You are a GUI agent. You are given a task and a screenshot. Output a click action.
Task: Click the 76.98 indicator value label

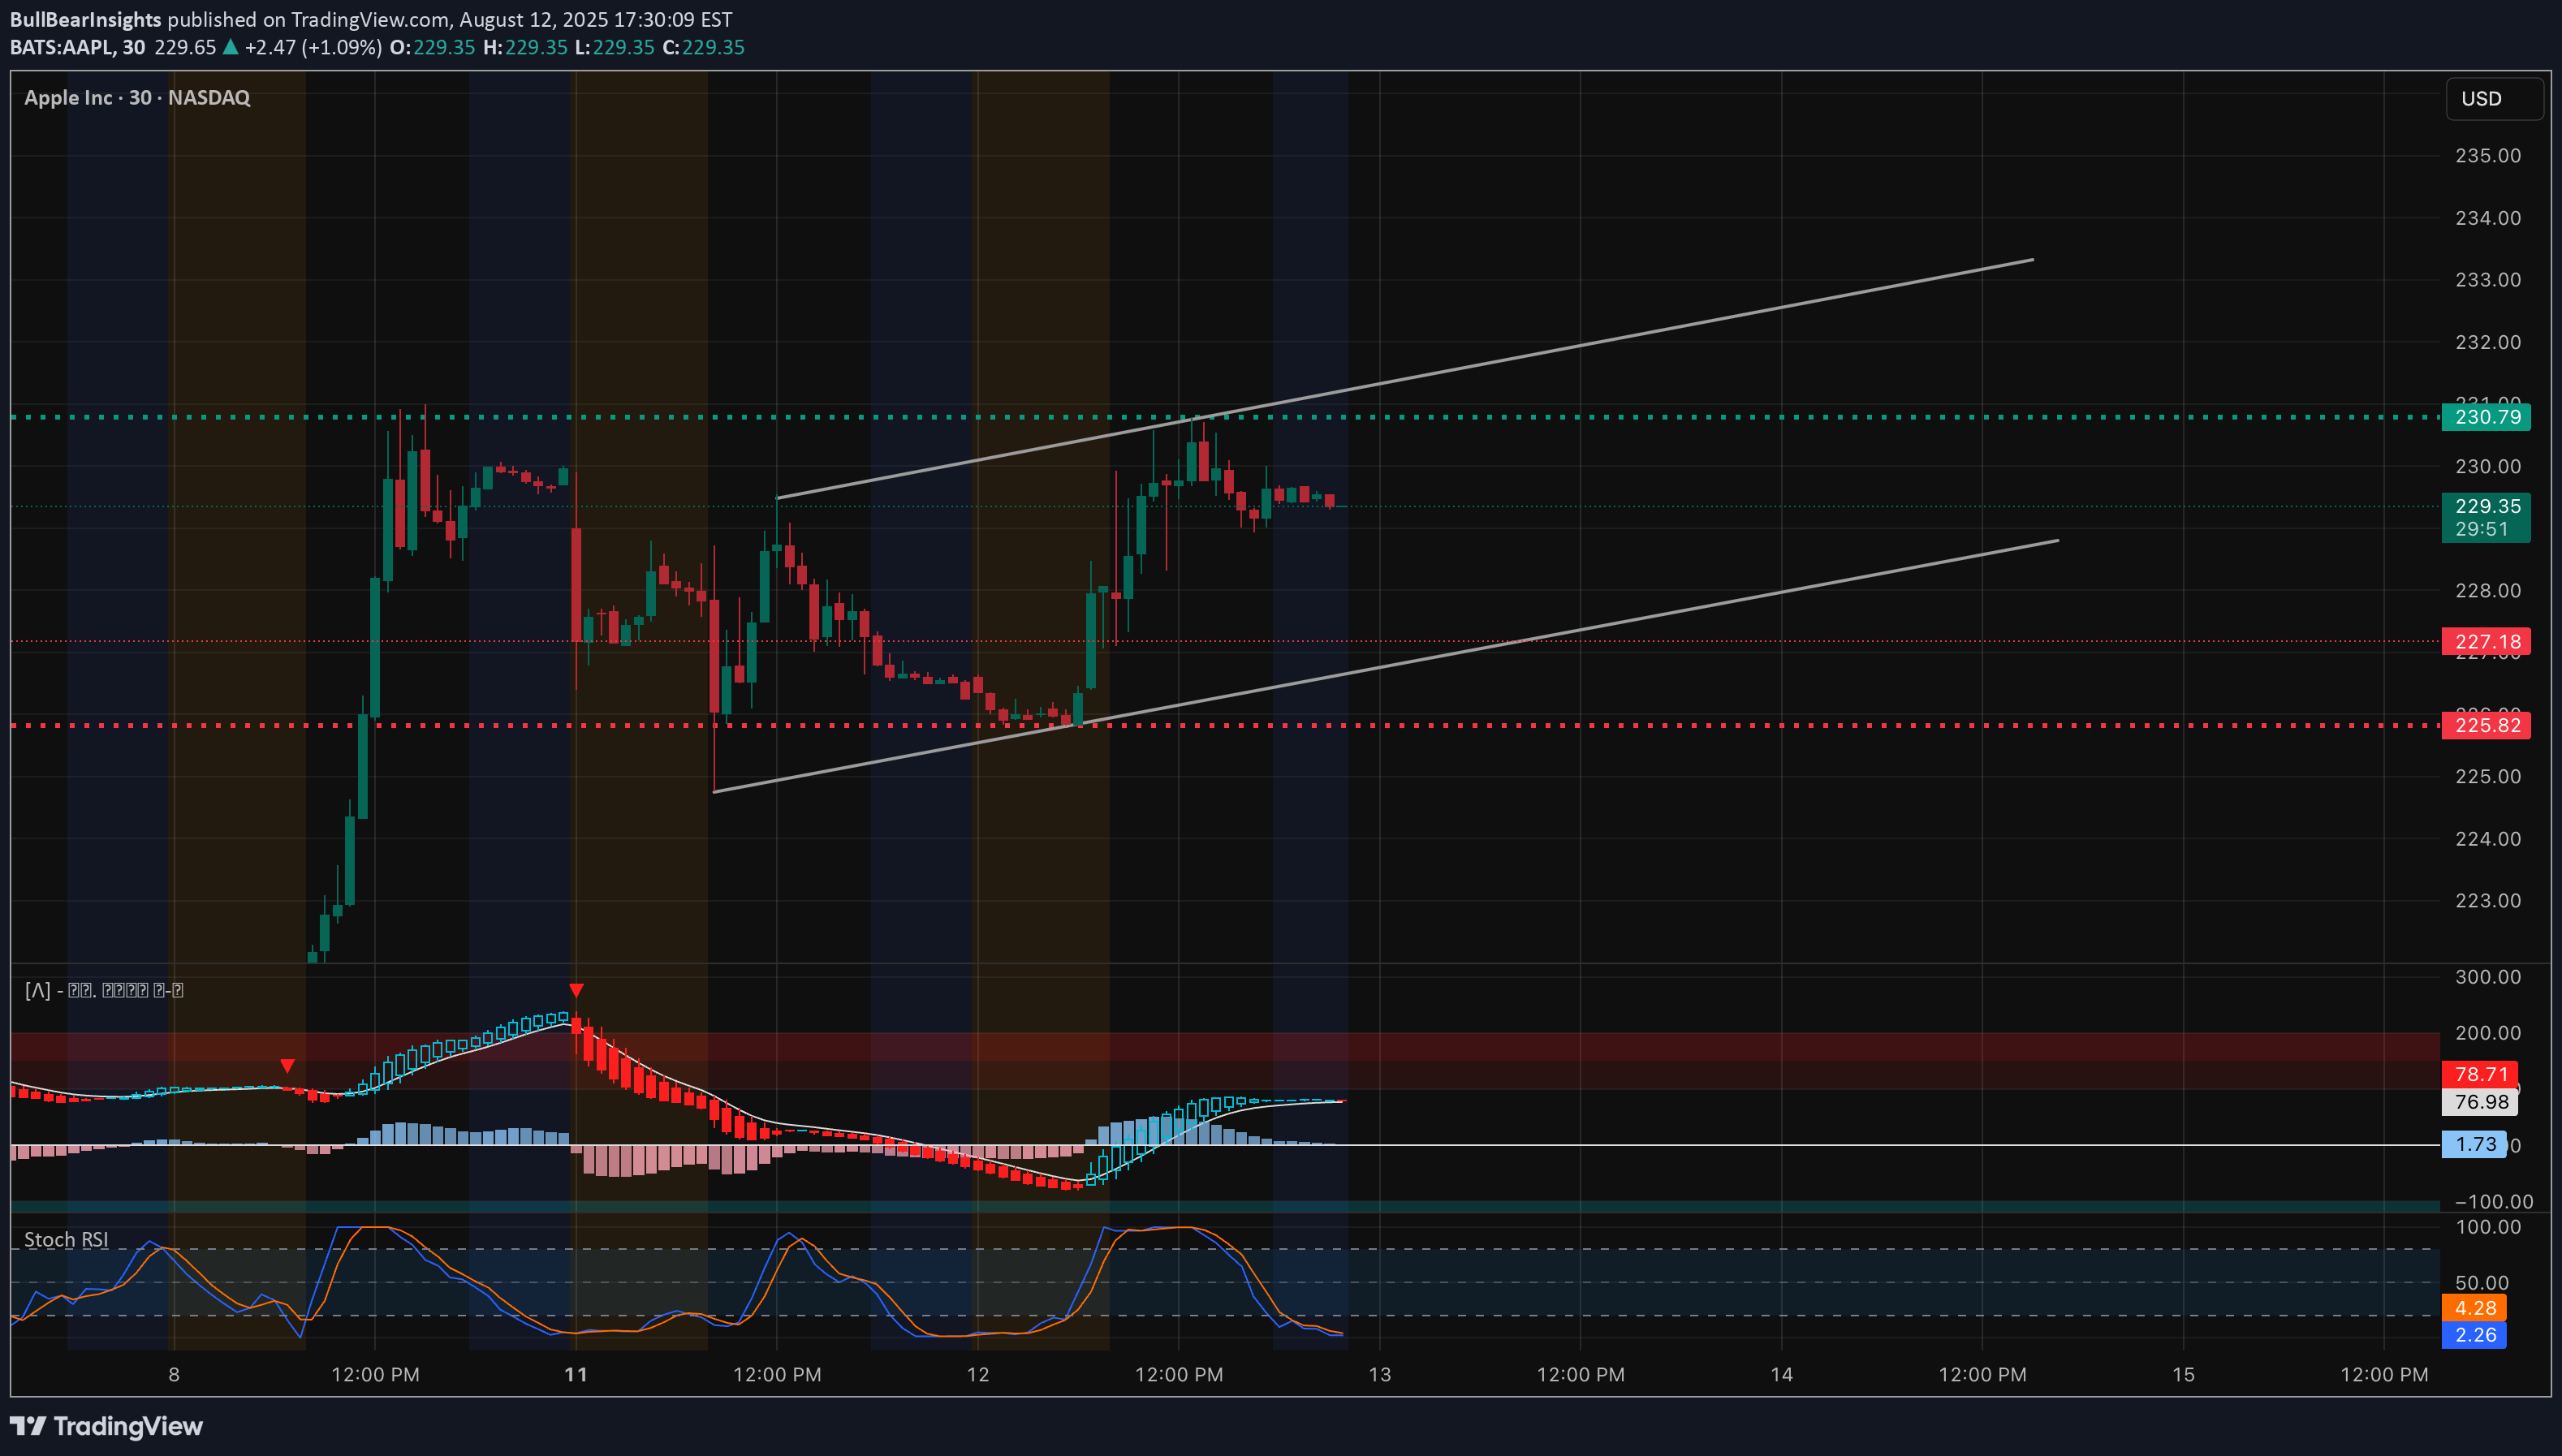point(2479,1102)
